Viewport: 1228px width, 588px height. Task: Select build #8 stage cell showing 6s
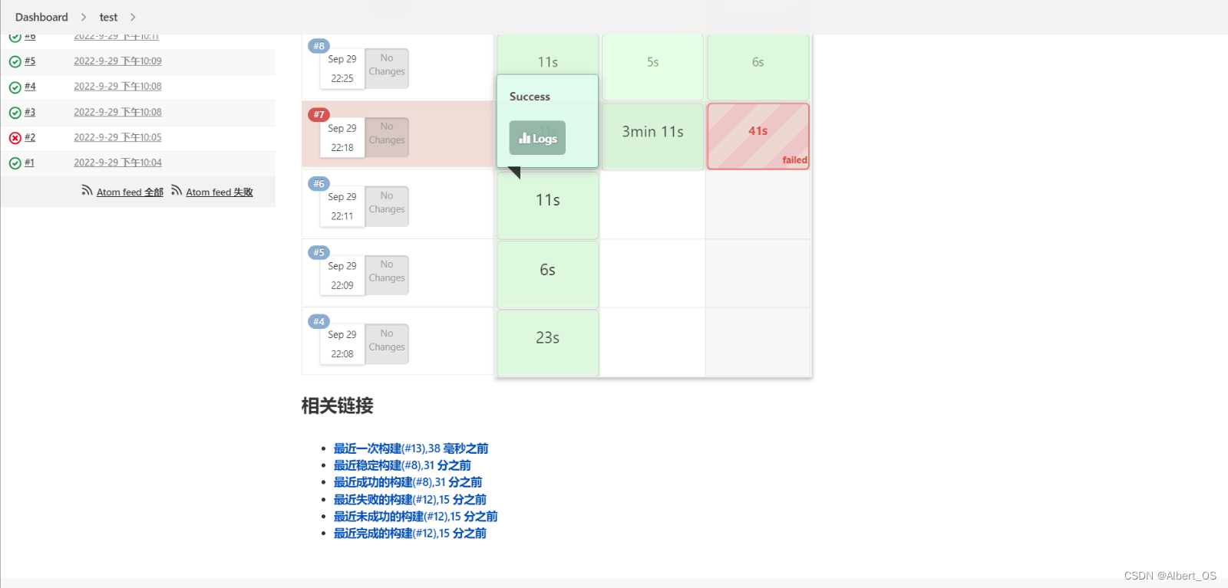[x=758, y=66]
